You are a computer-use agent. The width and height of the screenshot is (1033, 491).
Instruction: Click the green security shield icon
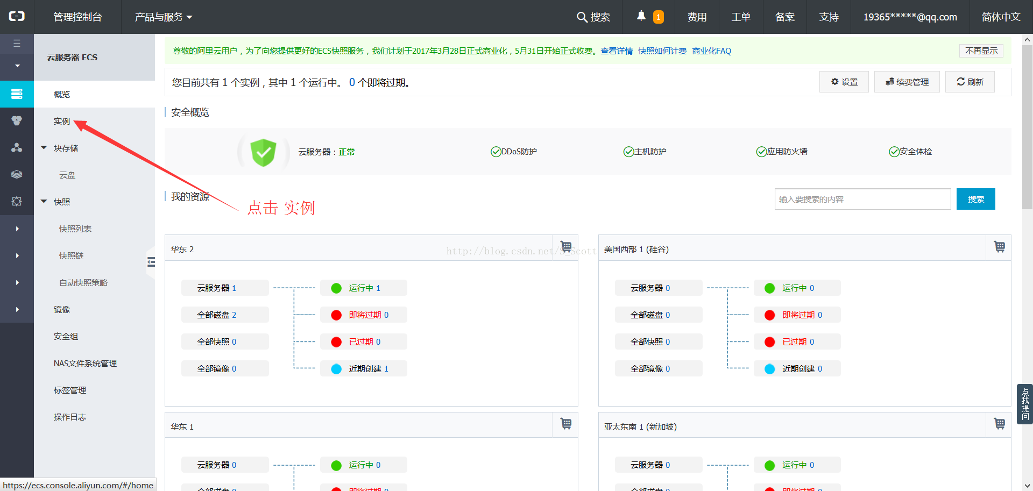(x=263, y=152)
